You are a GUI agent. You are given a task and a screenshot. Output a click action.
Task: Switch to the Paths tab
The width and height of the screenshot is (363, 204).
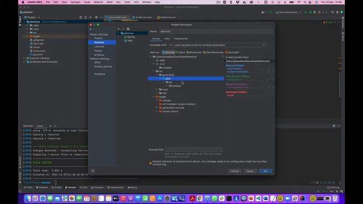(167, 39)
